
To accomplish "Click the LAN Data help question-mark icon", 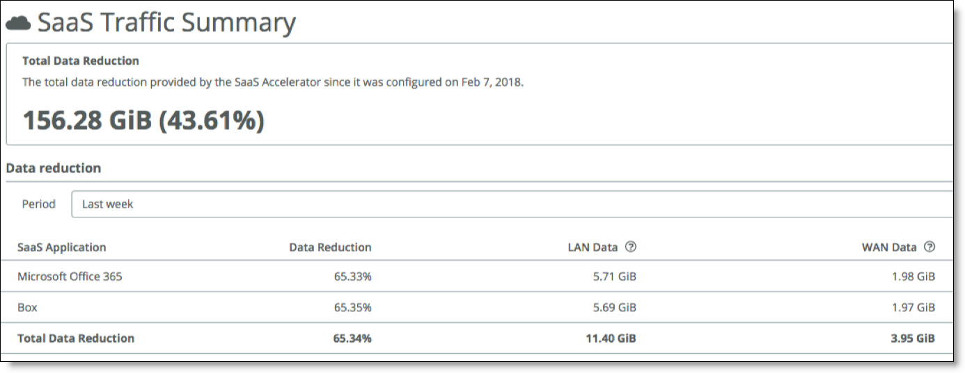I will click(631, 247).
